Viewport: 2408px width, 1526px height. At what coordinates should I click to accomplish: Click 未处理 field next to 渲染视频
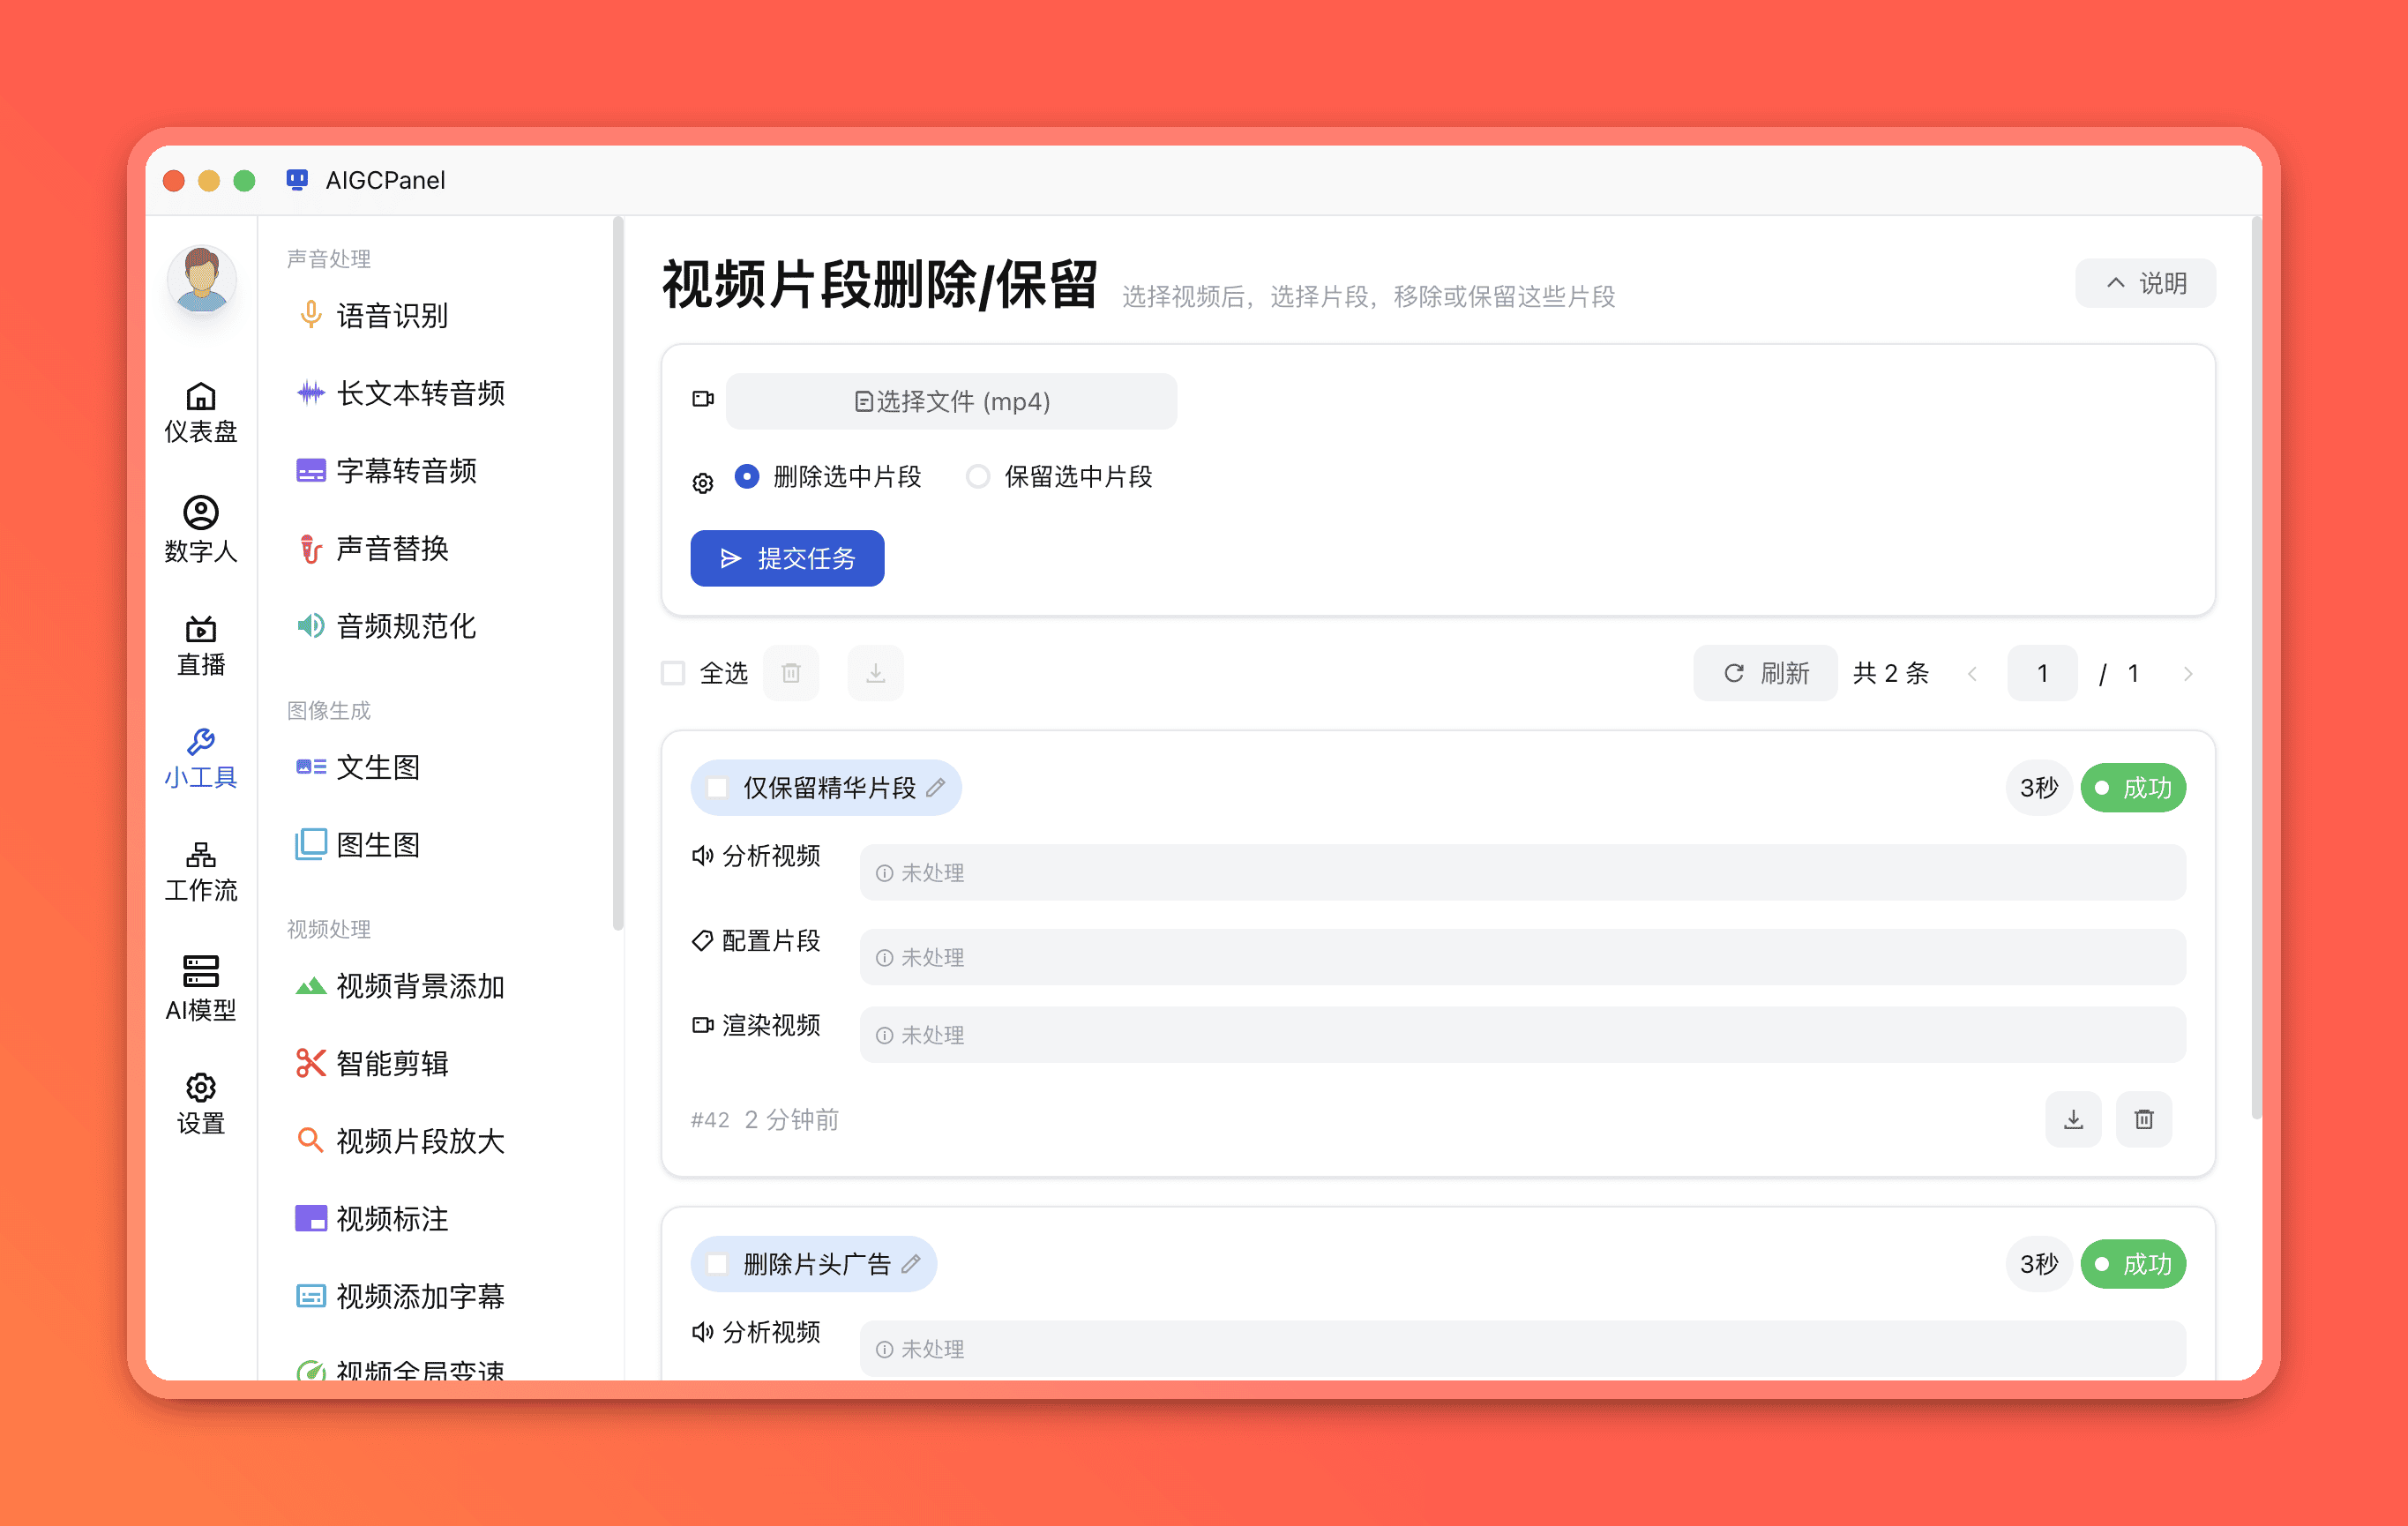(x=1522, y=1035)
